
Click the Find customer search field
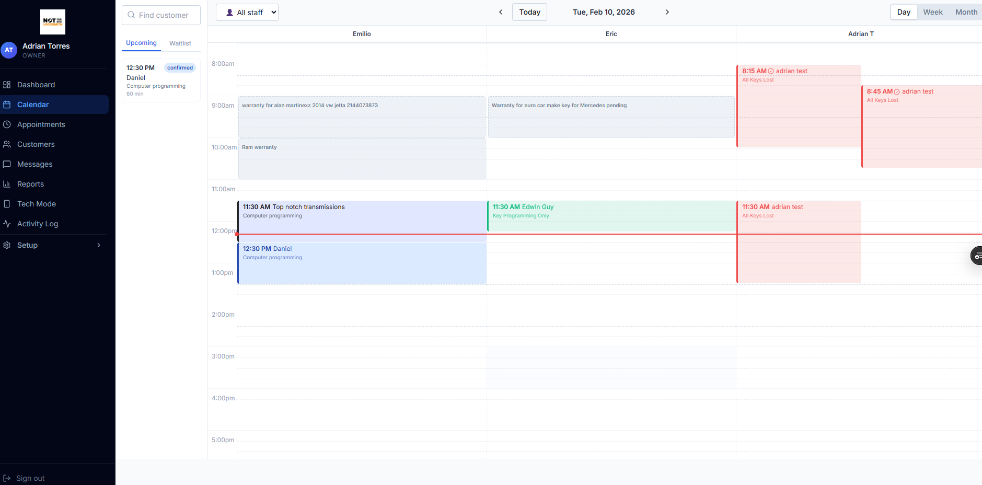(x=161, y=15)
